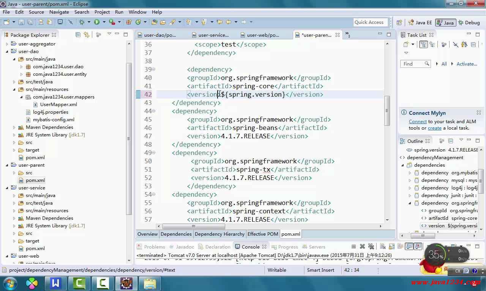Click the editor vertical scrollbar thumb
Screen dimensions: 486x291
(387, 111)
